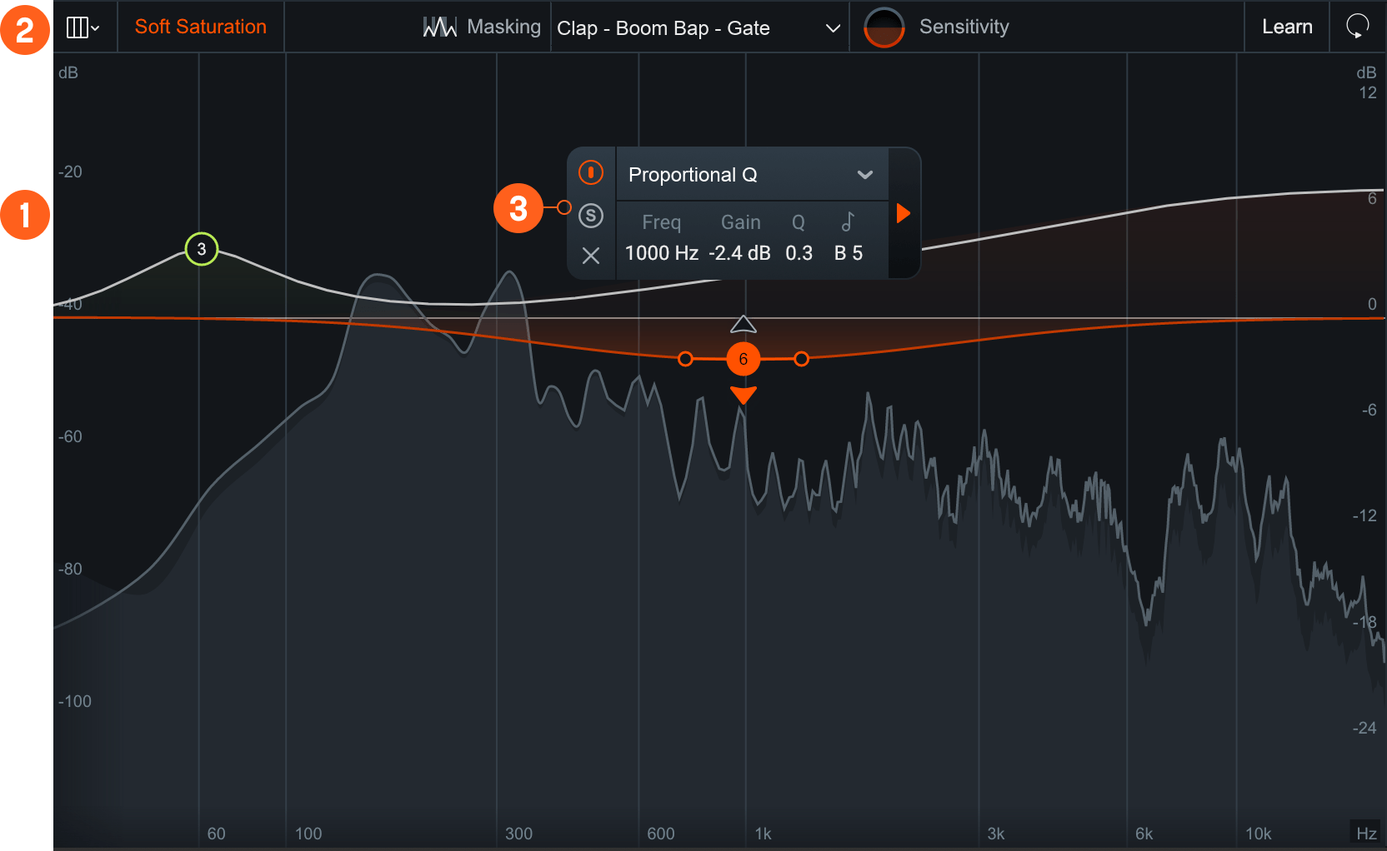
Task: Click the history/undo circular arrow icon
Action: [x=1357, y=26]
